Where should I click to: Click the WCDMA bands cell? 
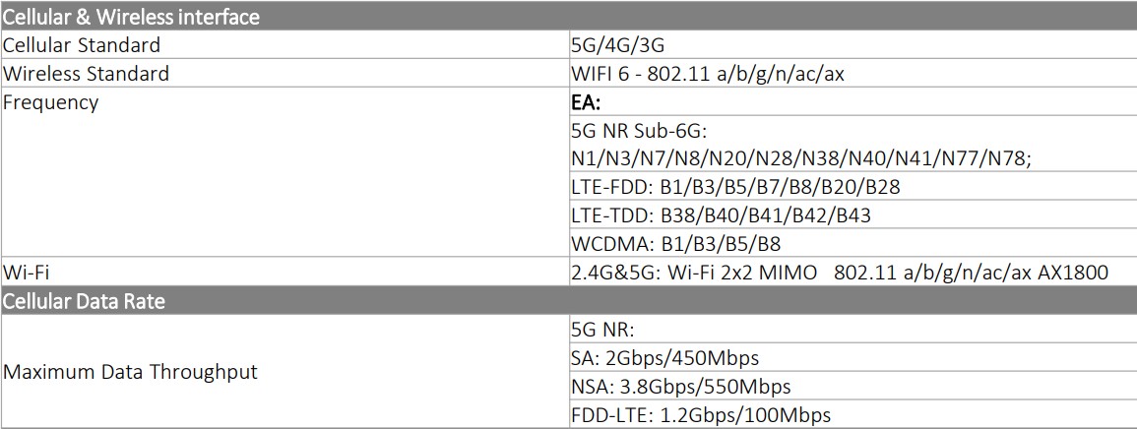[x=675, y=244]
